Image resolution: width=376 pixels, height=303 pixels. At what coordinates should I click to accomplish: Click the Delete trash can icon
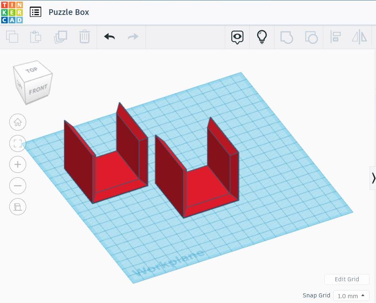(84, 37)
